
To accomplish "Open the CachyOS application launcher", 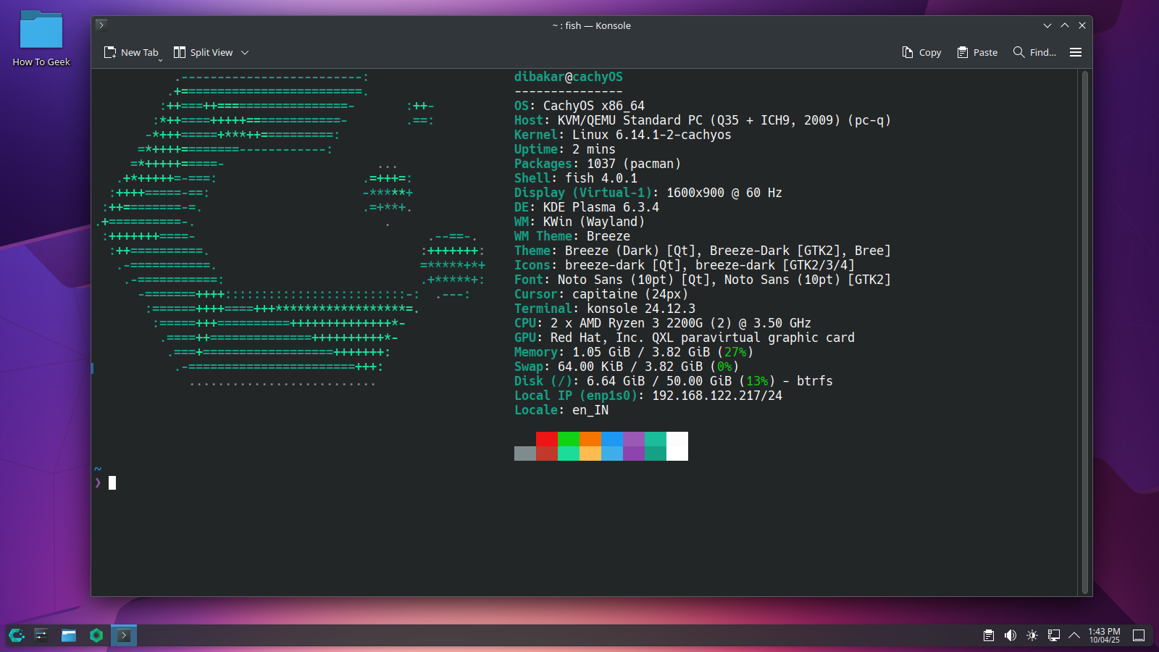I will tap(15, 635).
